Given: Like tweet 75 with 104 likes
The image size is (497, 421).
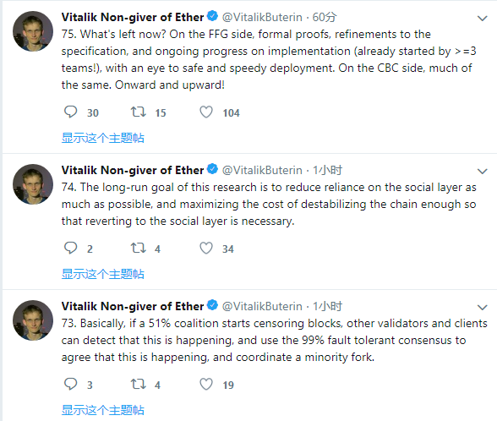Looking at the screenshot, I should click(206, 112).
